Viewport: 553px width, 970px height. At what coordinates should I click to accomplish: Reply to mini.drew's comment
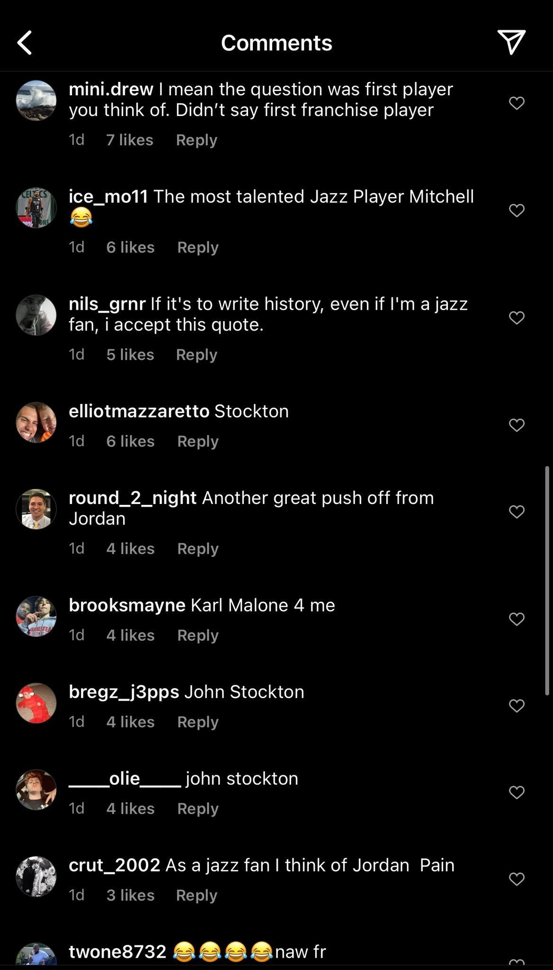pos(196,140)
